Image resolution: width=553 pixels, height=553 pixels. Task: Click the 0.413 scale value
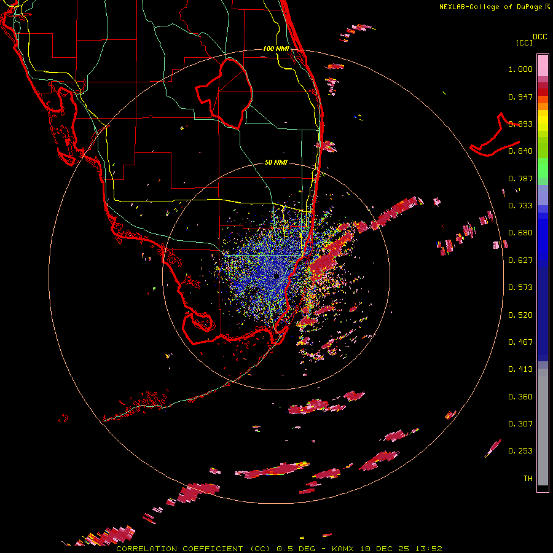click(520, 369)
